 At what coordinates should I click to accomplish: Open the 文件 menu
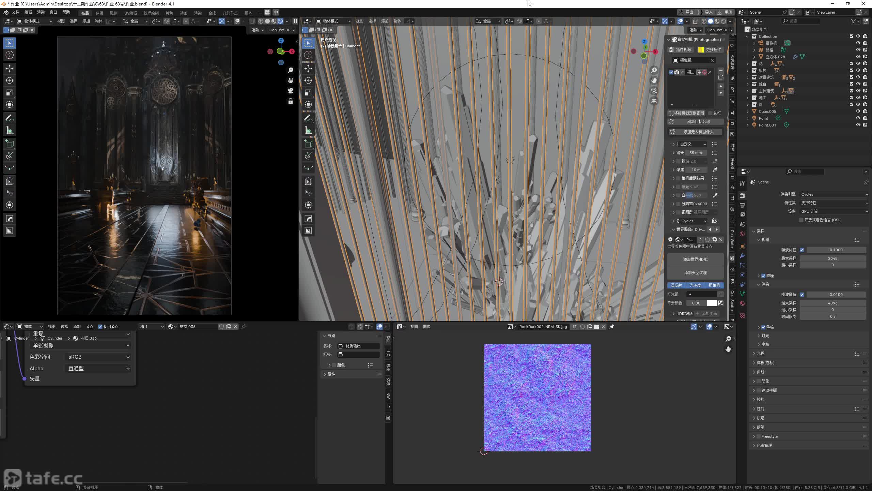(x=15, y=12)
